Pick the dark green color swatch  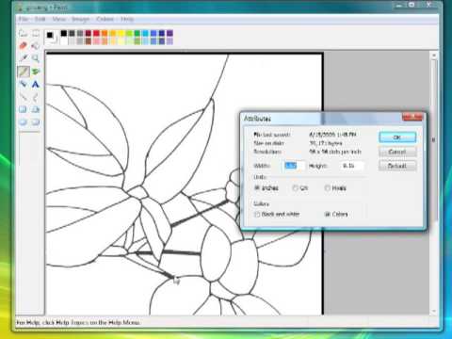click(x=137, y=33)
